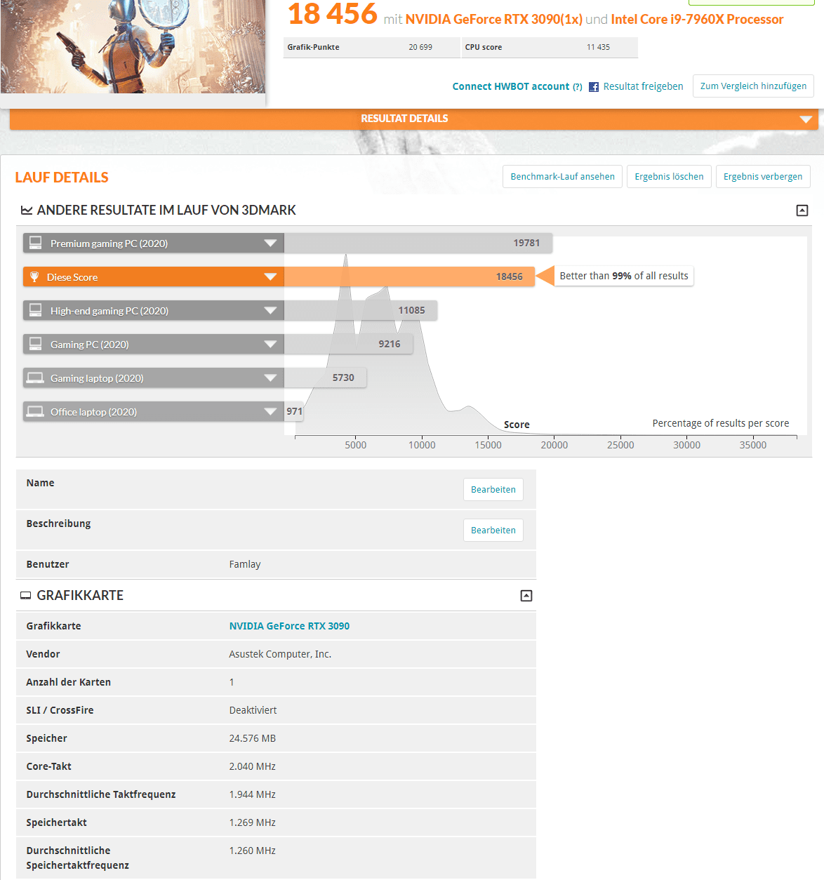Viewport: 824px width, 880px height.
Task: Open NVIDIA GeForce RTX 3090(1x) header link
Action: 493,19
